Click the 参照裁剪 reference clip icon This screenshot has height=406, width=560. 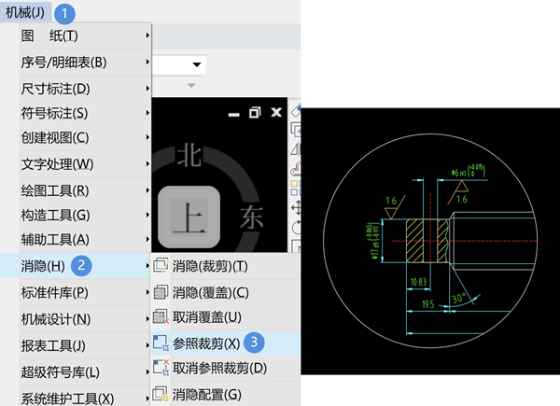click(x=161, y=343)
